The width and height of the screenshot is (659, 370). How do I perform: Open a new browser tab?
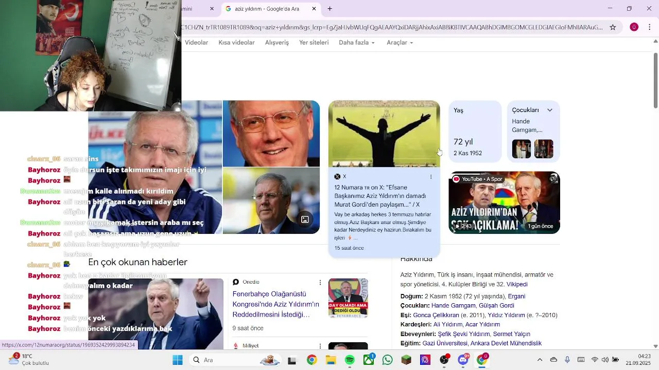click(x=330, y=9)
